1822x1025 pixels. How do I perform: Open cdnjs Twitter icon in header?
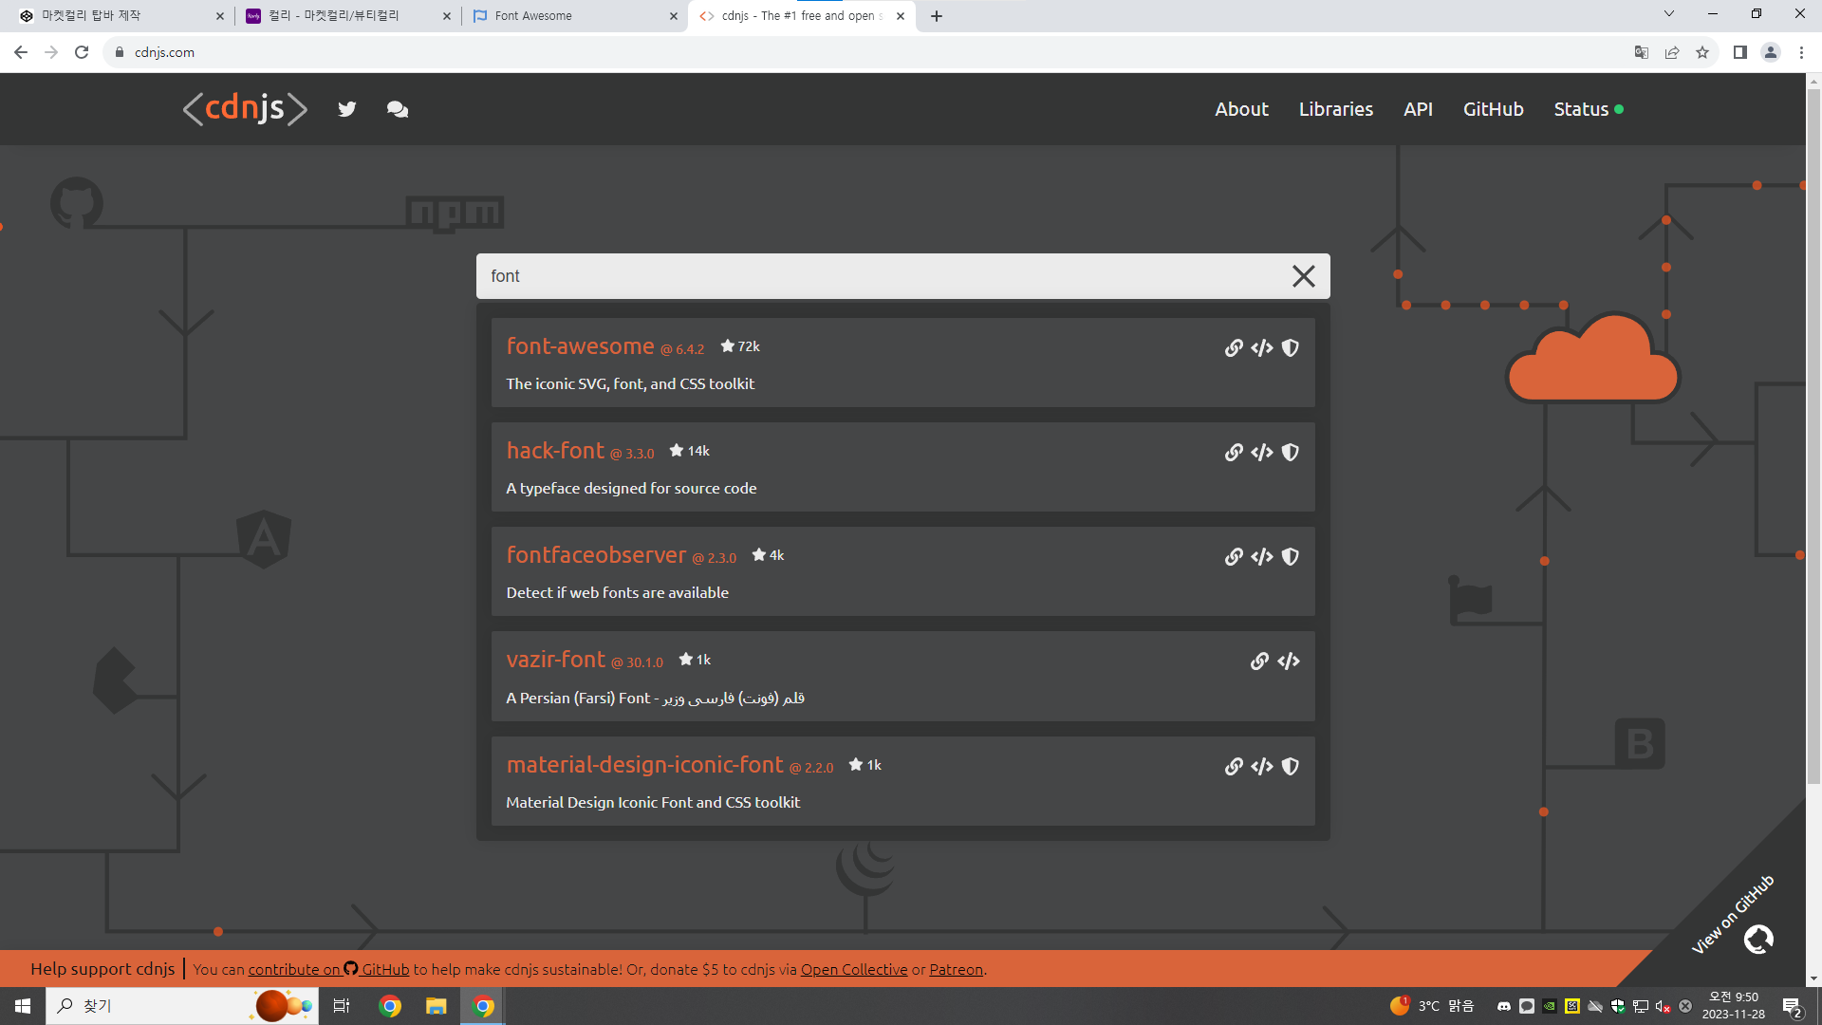tap(347, 109)
